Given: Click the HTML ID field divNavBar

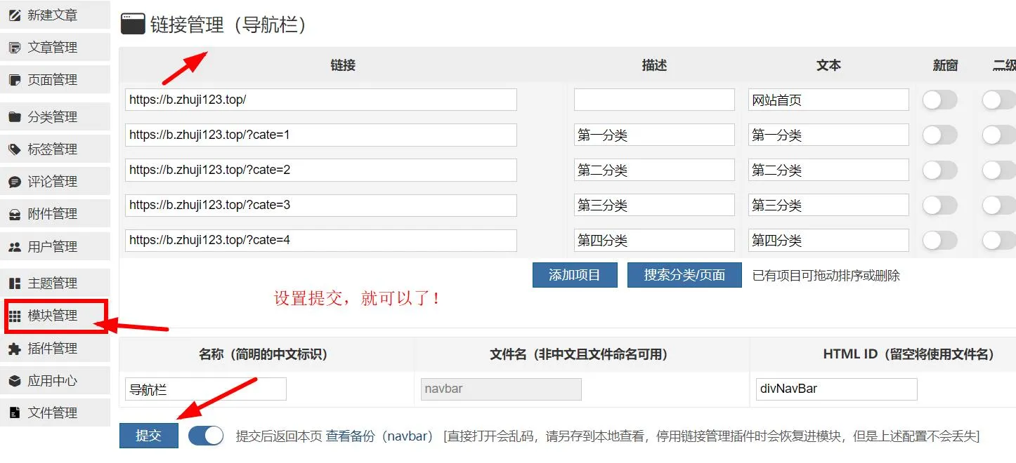Looking at the screenshot, I should coord(837,389).
